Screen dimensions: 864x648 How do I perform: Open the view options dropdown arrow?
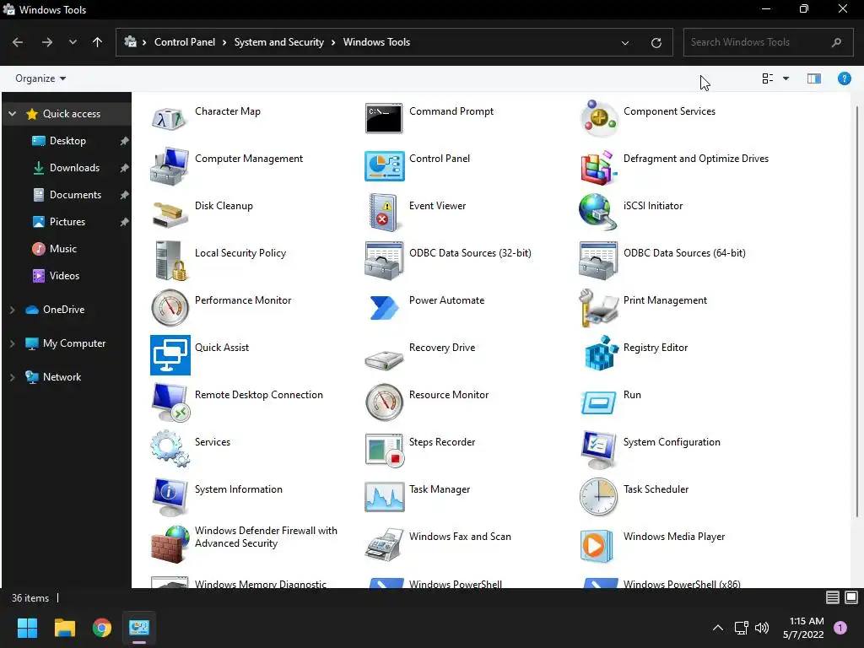click(x=786, y=78)
